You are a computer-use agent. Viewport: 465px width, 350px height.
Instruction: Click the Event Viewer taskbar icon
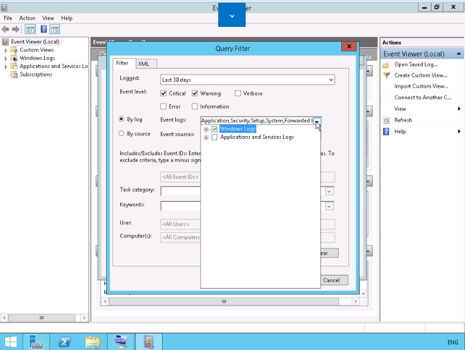coord(148,342)
